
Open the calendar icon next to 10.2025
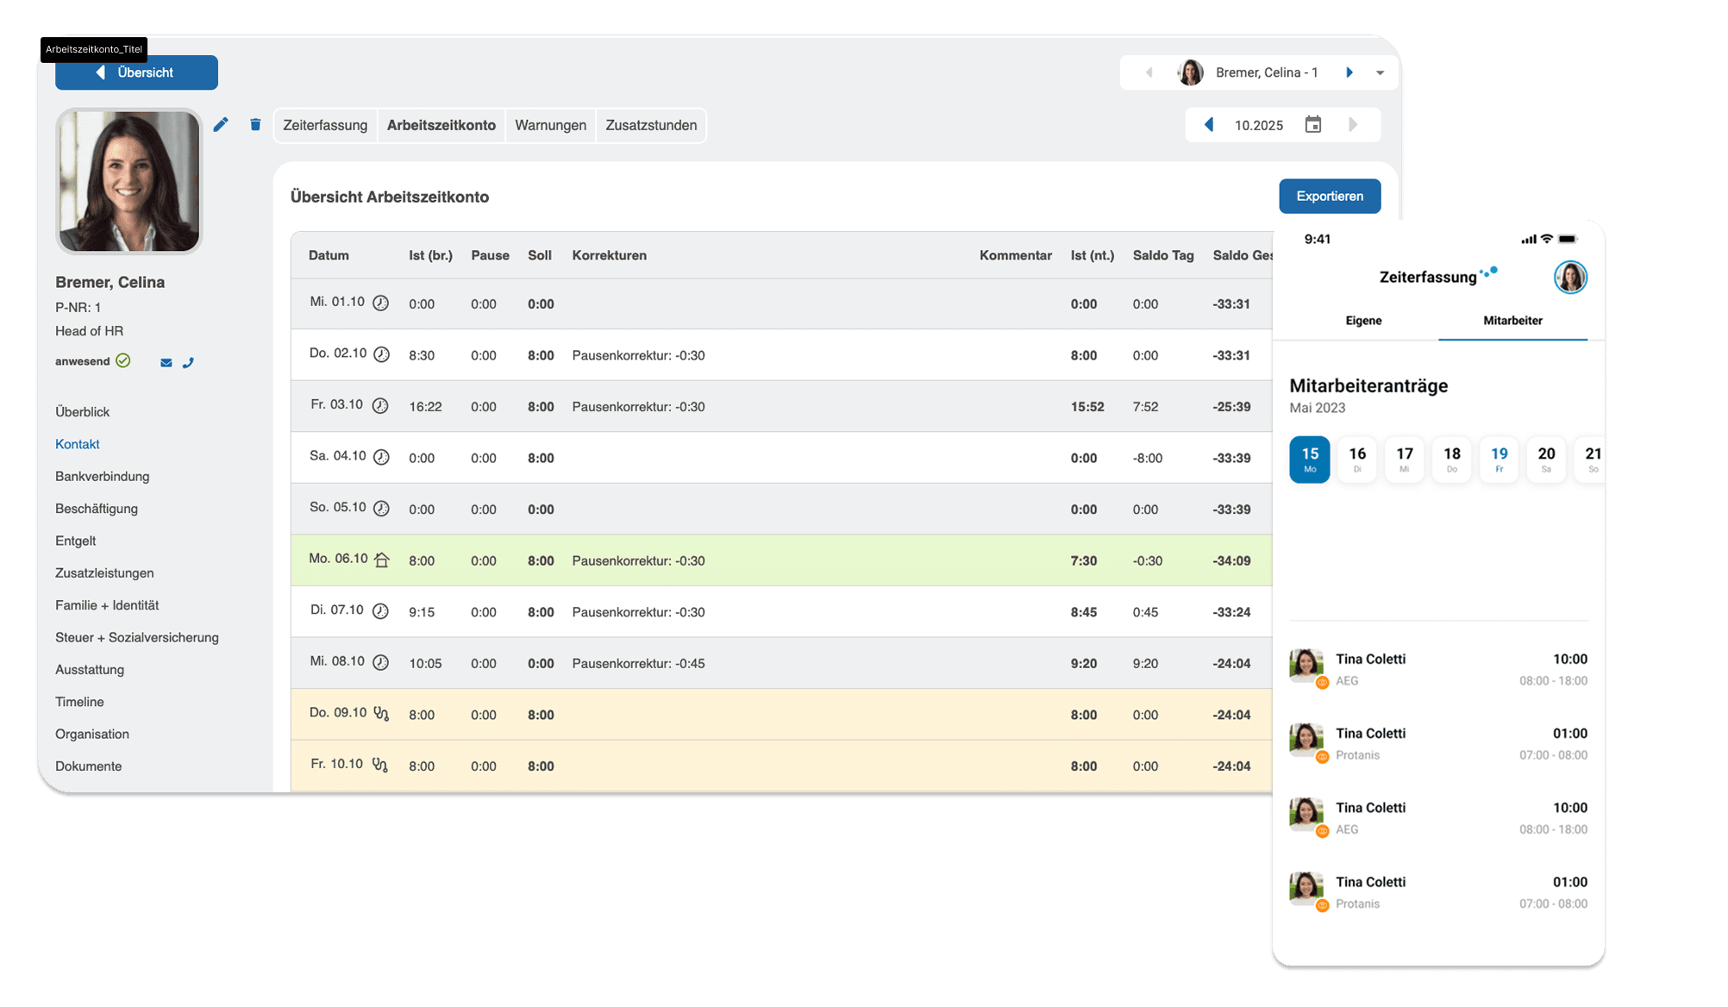pyautogui.click(x=1313, y=124)
